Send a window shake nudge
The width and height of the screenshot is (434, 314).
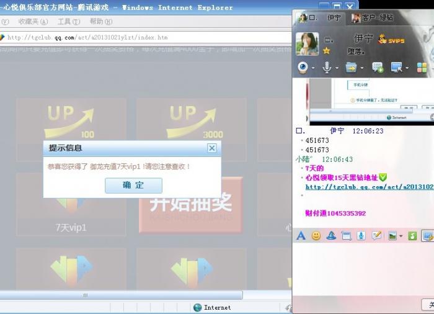tap(346, 236)
